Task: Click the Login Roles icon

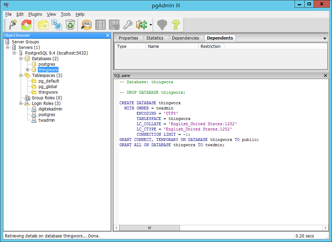Action: (x=27, y=103)
